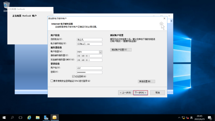Open the notification center icon
The image size is (215, 121).
209,118
